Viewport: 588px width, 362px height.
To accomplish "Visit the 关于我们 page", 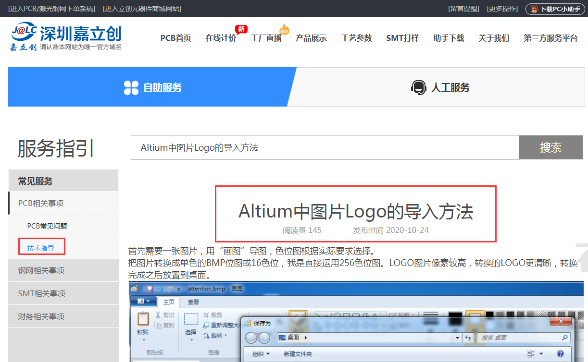I will click(x=494, y=38).
